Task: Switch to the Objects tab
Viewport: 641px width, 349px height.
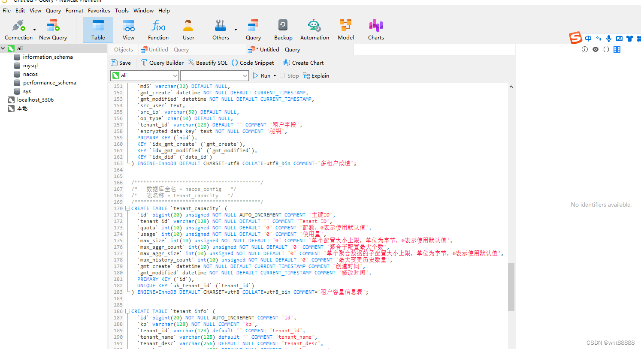Action: pyautogui.click(x=124, y=50)
